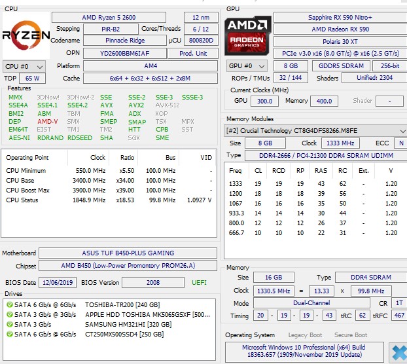This screenshot has height=364, width=407.
Task: Click the PCIe v3.0 x16 link field
Action: [x=340, y=54]
